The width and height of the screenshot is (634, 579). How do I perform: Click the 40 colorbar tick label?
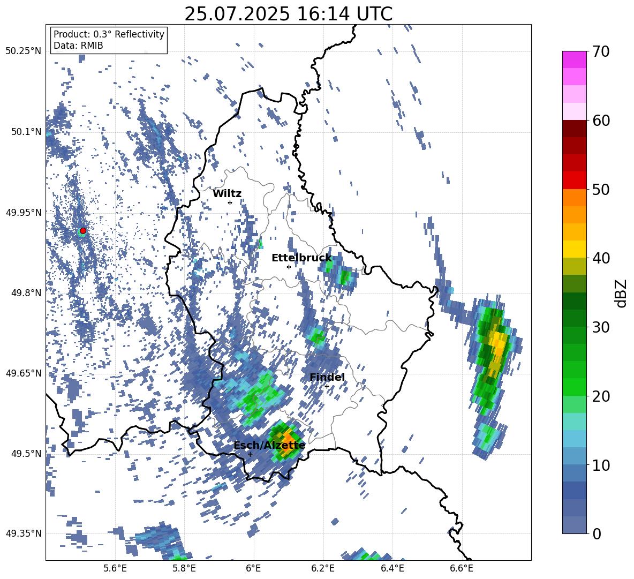point(600,258)
